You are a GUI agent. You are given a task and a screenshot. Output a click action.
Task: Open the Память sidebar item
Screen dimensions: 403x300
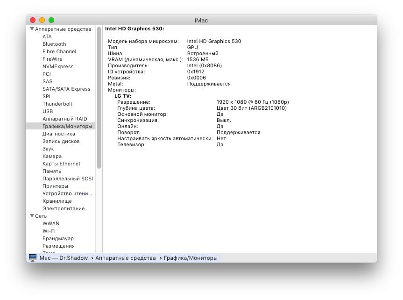pyautogui.click(x=51, y=171)
